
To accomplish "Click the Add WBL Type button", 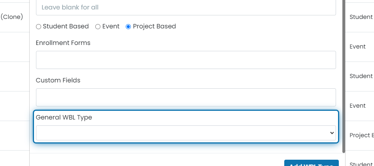I will 312,163.
